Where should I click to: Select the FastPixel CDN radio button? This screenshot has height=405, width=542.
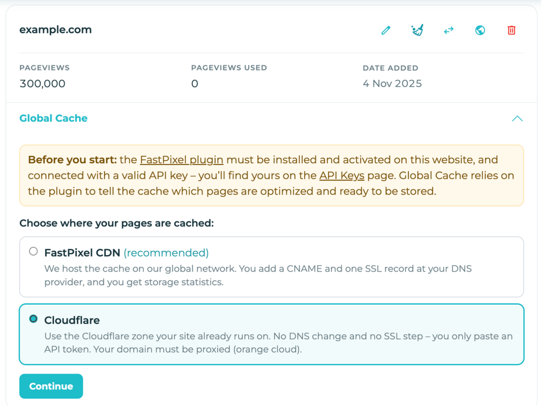(33, 251)
